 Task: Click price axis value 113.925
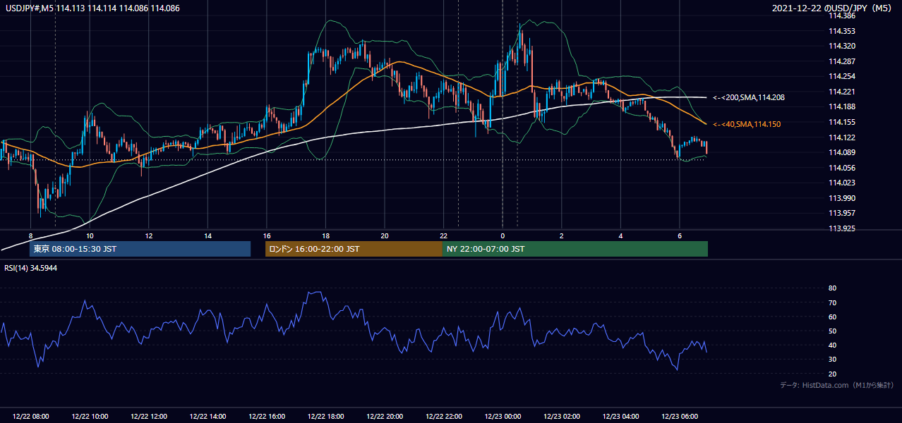click(x=842, y=228)
